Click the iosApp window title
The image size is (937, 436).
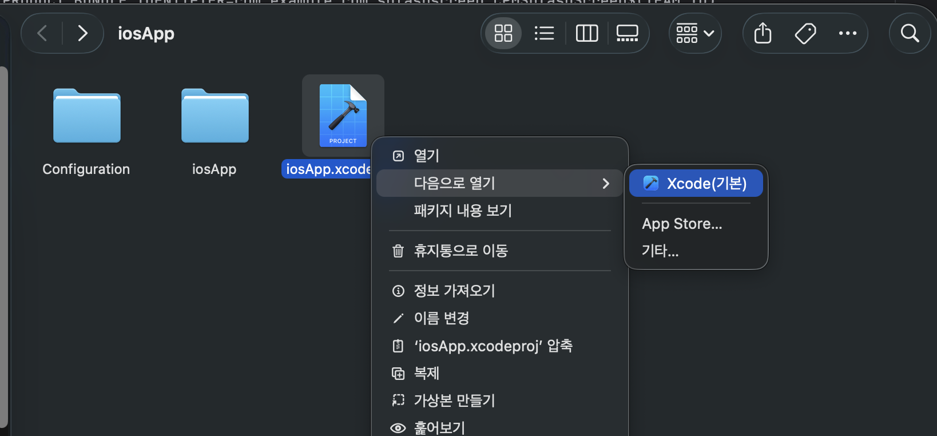pos(146,33)
